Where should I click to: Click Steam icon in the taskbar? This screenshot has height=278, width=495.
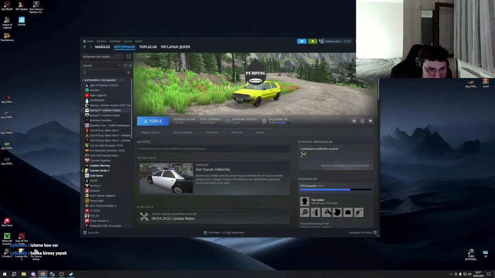pyautogui.click(x=71, y=274)
